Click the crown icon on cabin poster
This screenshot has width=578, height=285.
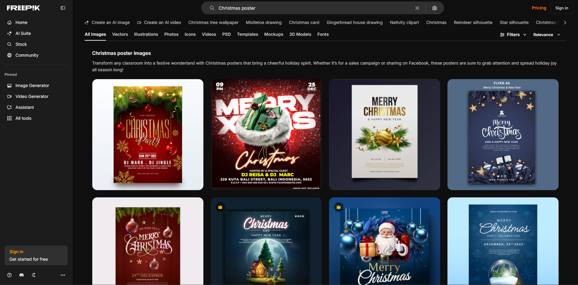click(x=220, y=207)
